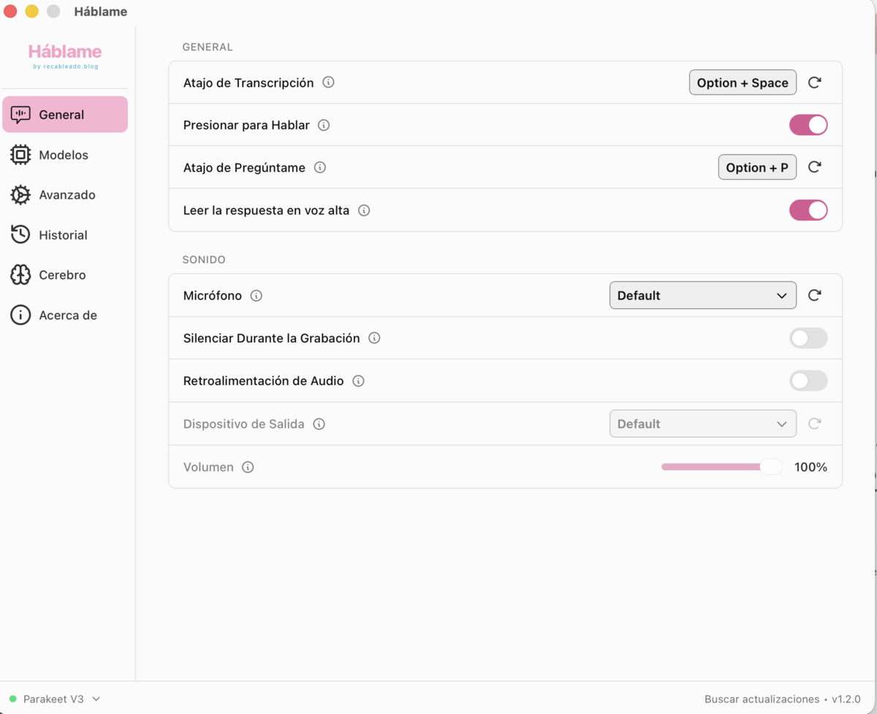Click the General speech-bubble sidebar icon

coord(20,115)
